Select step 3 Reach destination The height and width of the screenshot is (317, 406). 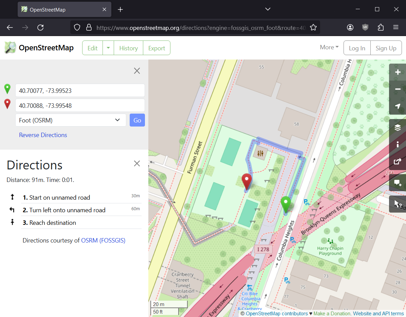coord(81,222)
